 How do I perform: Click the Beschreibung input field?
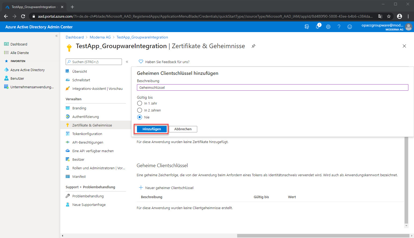273,87
